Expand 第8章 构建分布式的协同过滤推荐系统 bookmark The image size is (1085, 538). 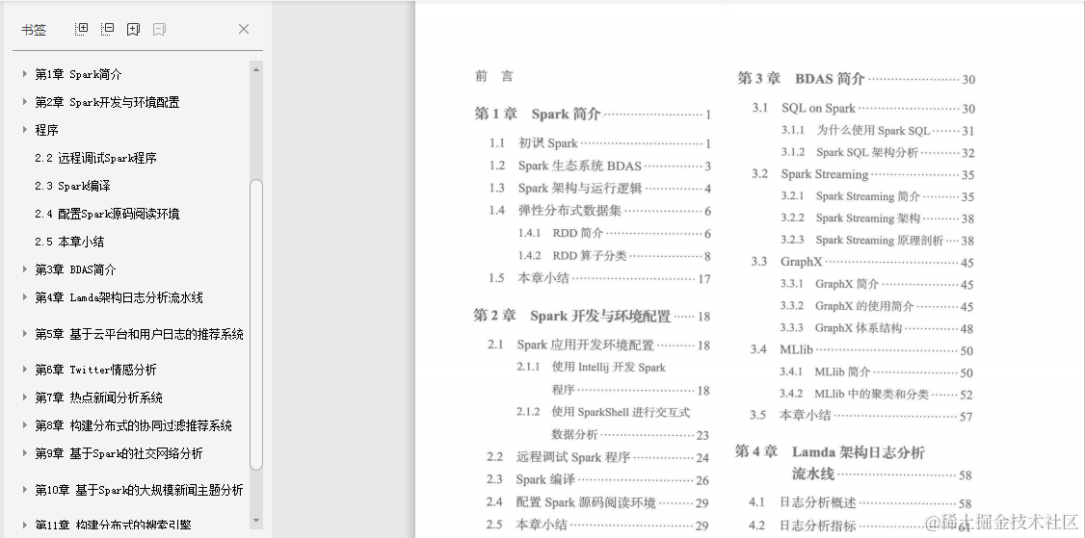[24, 425]
